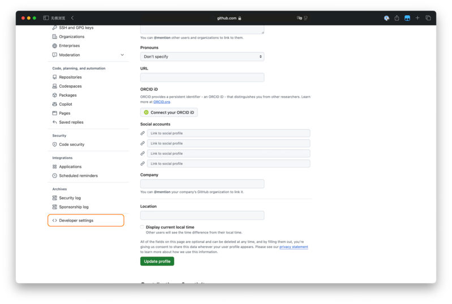Click the Enterprises globe icon
This screenshot has width=452, height=304.
click(54, 46)
